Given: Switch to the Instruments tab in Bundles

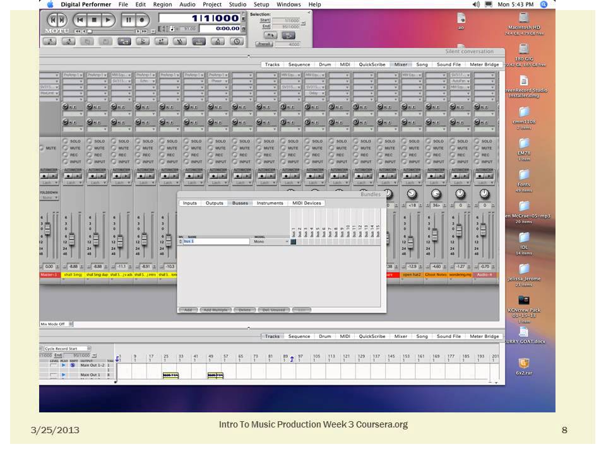Looking at the screenshot, I should coord(270,203).
